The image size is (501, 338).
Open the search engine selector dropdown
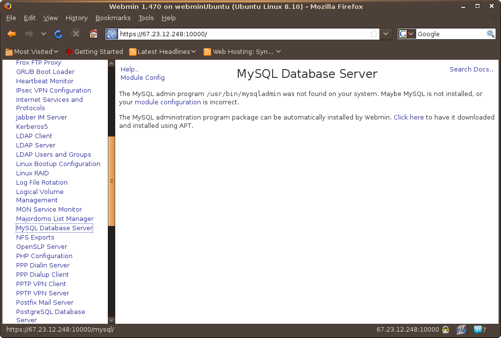[407, 34]
